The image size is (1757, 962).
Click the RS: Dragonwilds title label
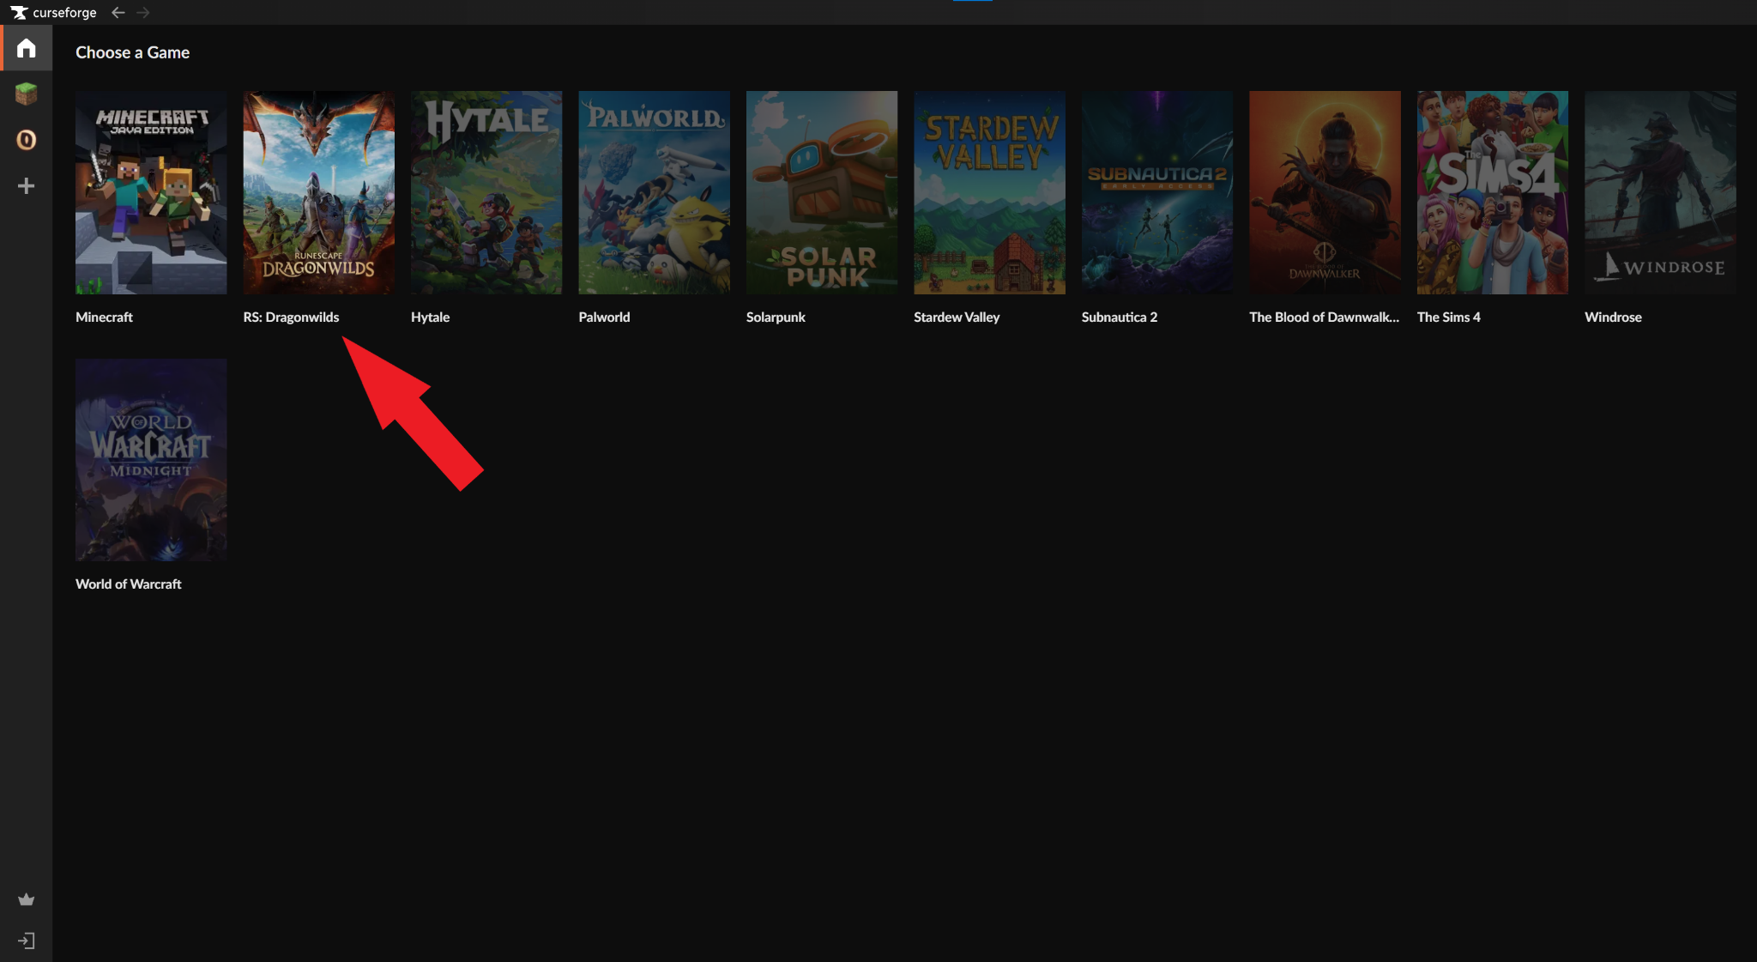pos(292,317)
